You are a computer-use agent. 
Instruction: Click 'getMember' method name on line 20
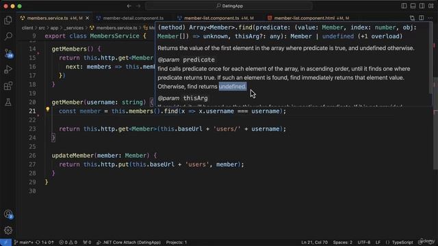[67, 102]
